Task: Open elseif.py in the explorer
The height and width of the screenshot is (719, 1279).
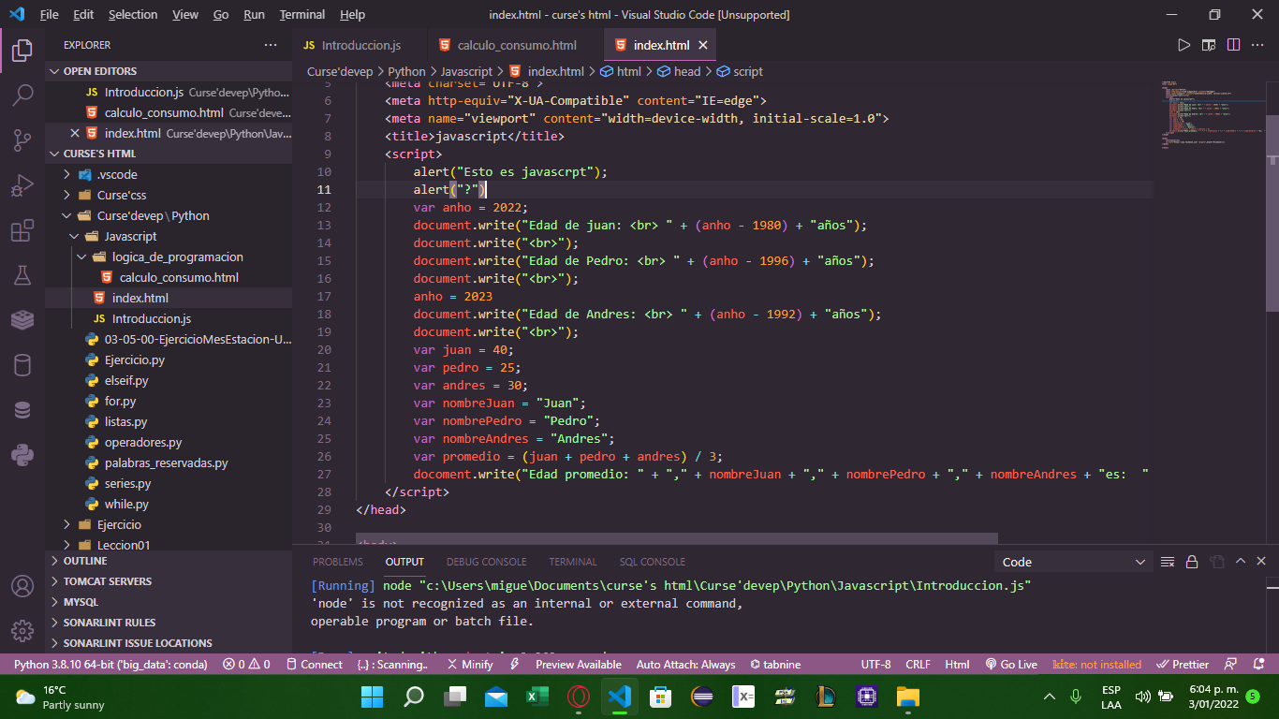Action: pyautogui.click(x=169, y=380)
